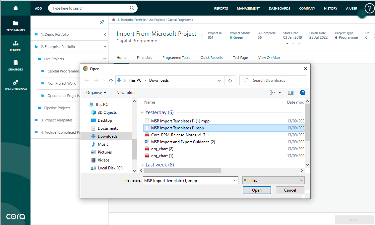The width and height of the screenshot is (375, 225).
Task: Click the Search Downloads field
Action: tap(273, 80)
